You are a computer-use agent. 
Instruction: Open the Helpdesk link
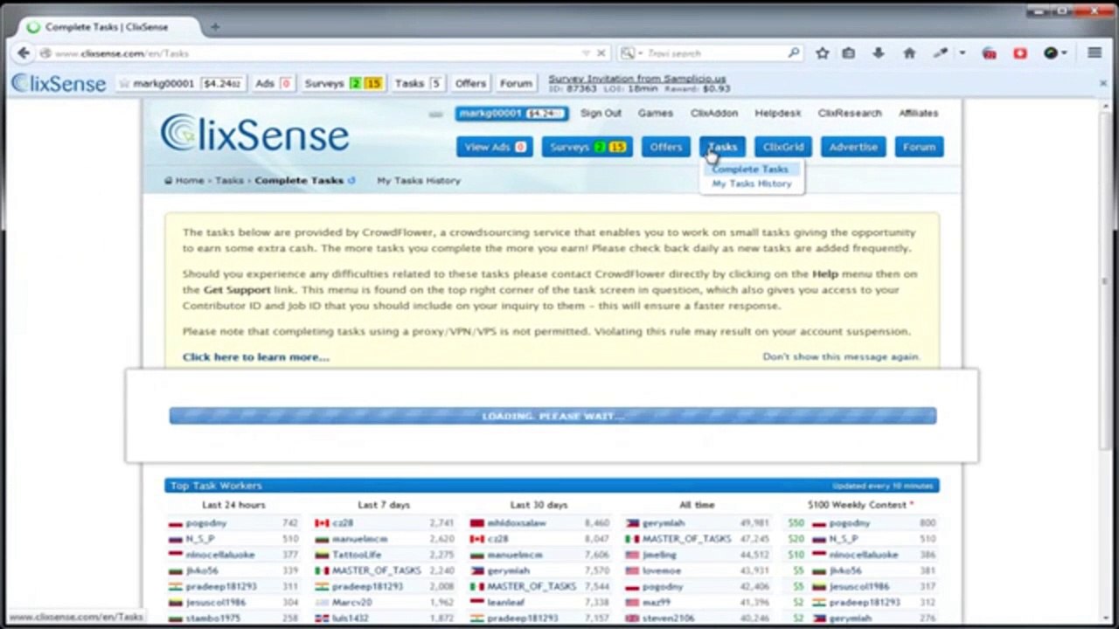[778, 114]
